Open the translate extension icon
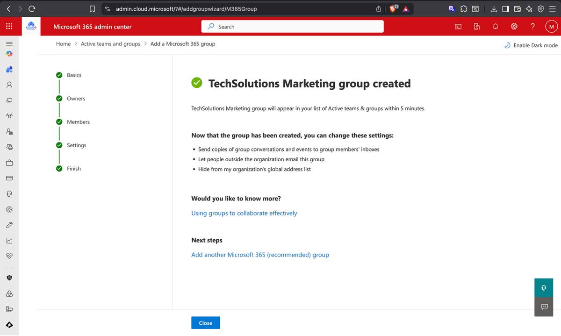This screenshot has width=561, height=336. [x=452, y=9]
